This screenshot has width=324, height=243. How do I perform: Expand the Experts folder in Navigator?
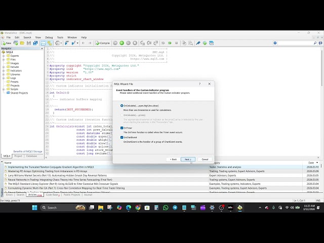click(4, 56)
